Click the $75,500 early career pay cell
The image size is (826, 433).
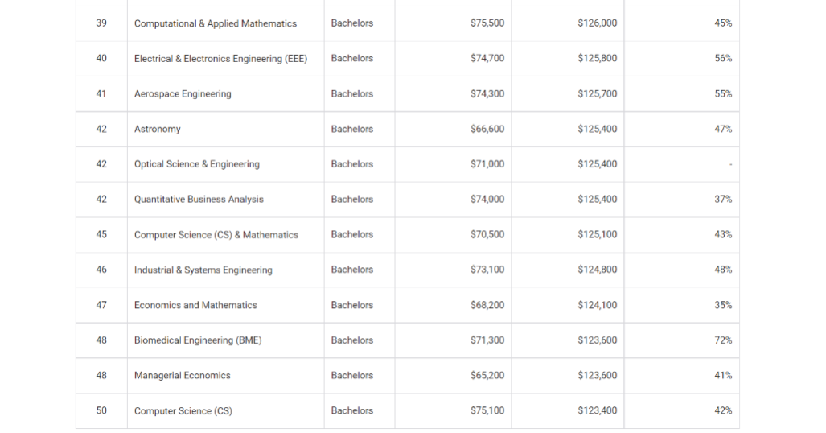487,23
